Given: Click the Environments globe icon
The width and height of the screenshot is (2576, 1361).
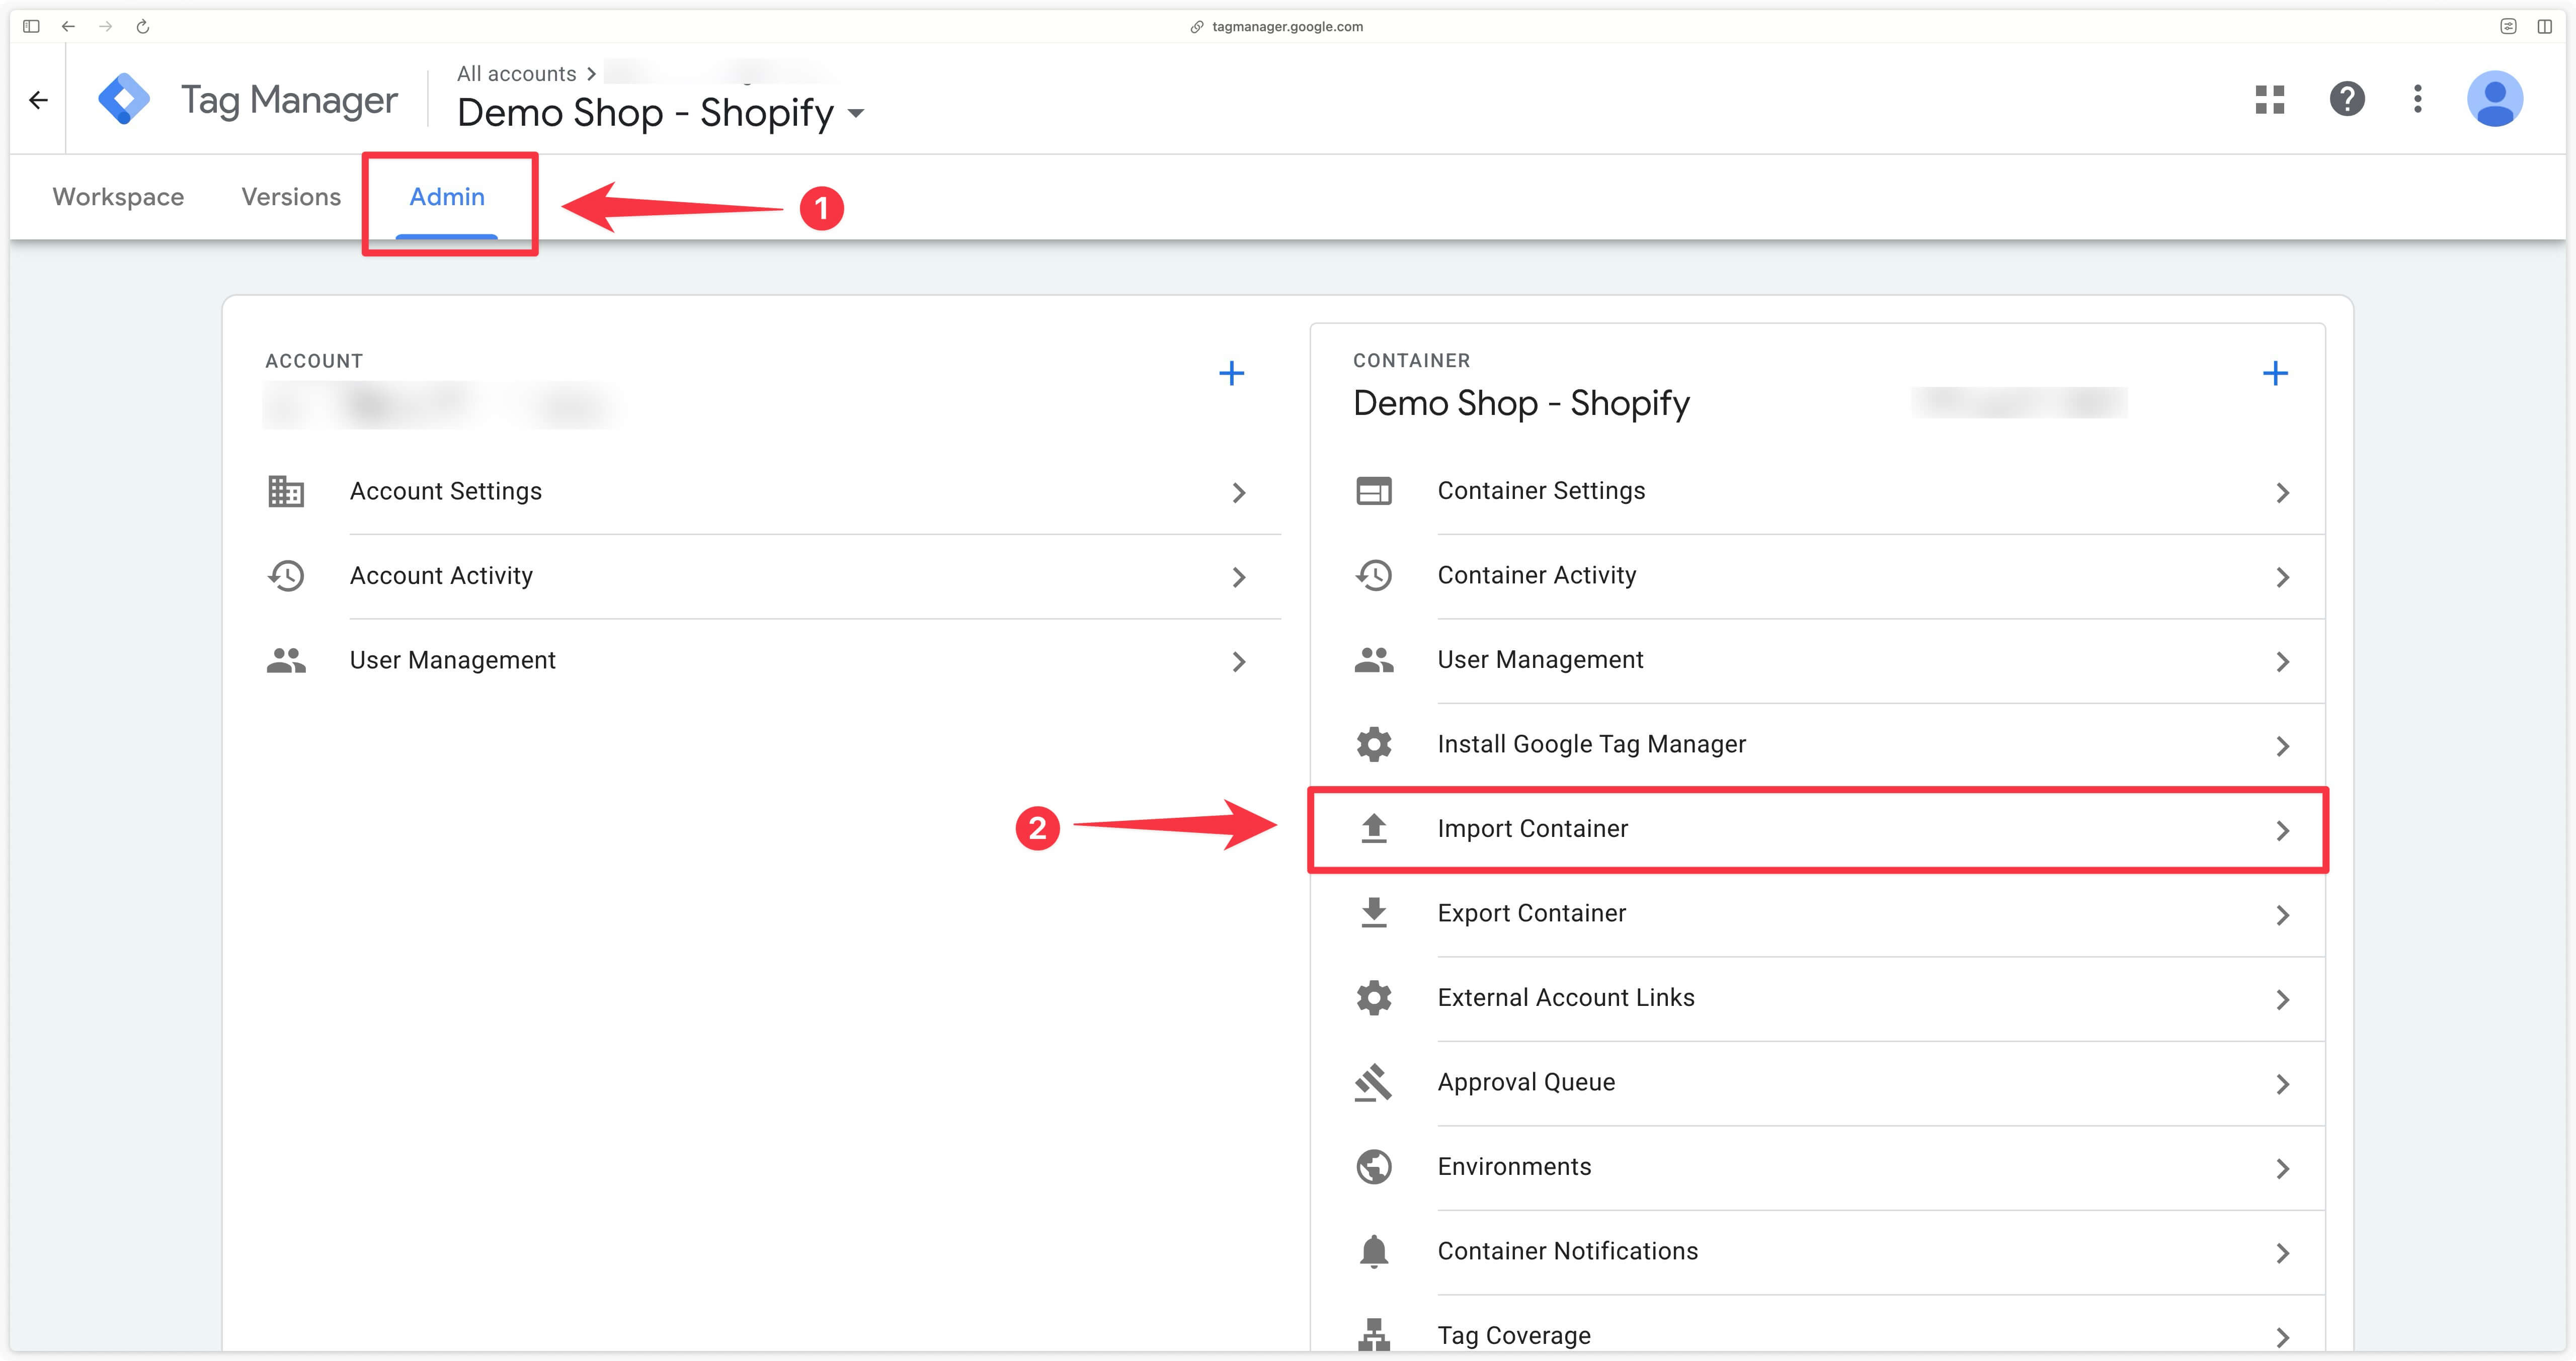Looking at the screenshot, I should click(x=1373, y=1166).
